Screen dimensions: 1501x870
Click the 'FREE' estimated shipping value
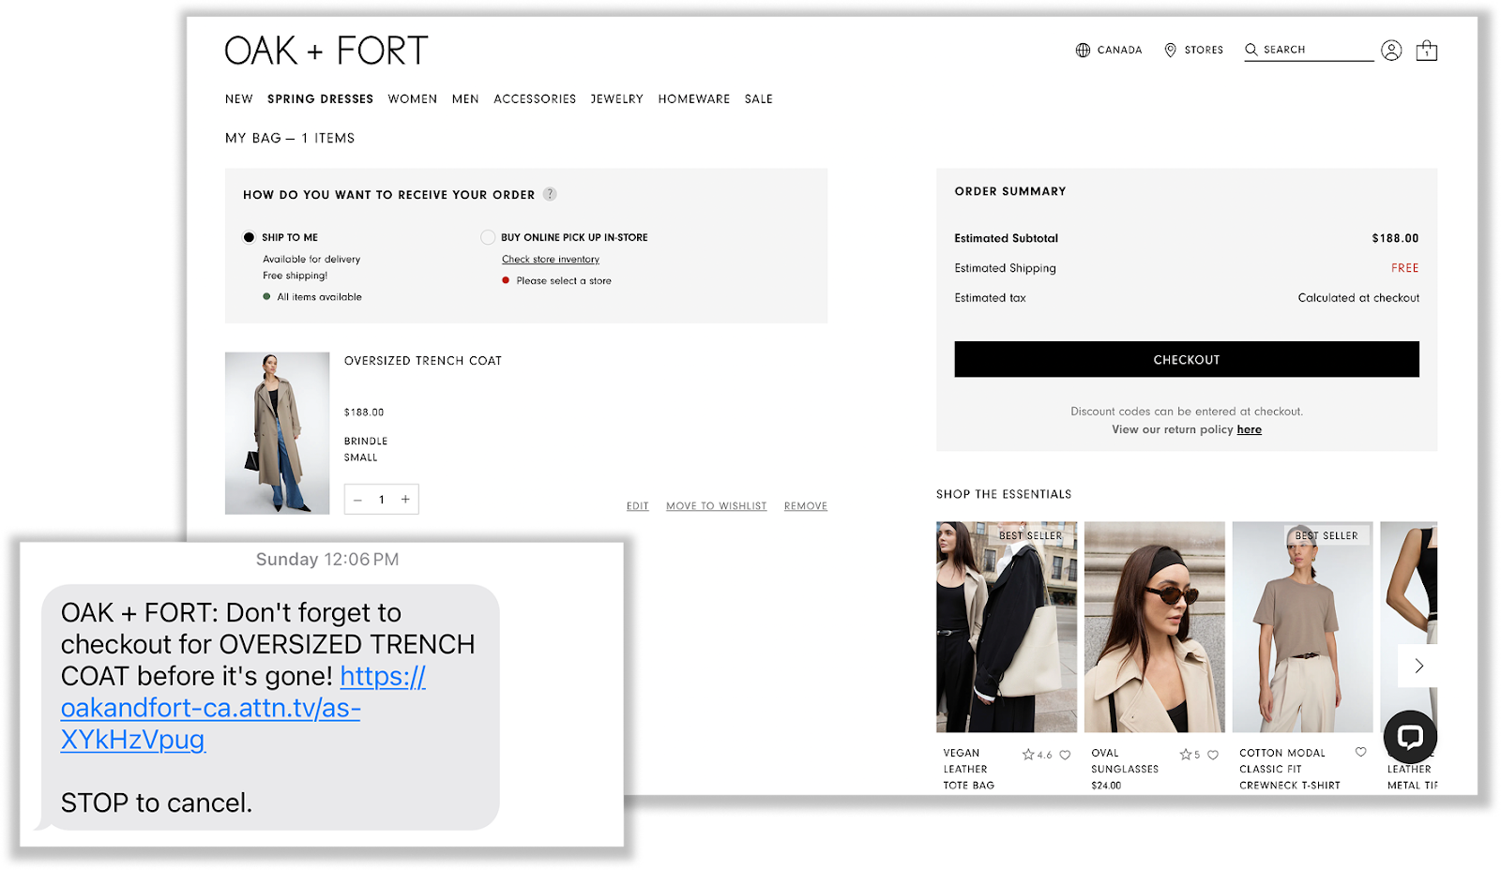pyautogui.click(x=1405, y=268)
